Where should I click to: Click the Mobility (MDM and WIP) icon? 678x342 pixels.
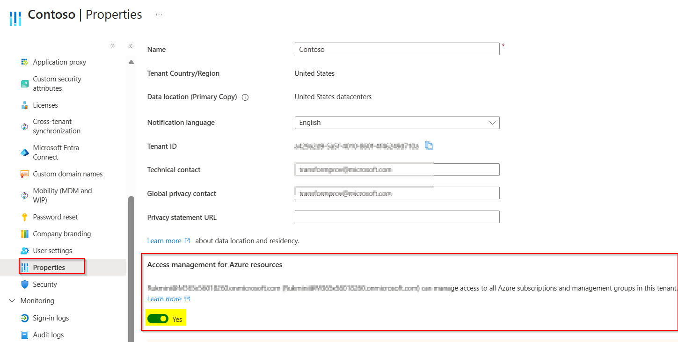tap(25, 196)
